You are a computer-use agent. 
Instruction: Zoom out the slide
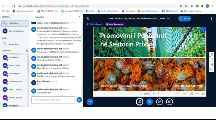(178, 94)
